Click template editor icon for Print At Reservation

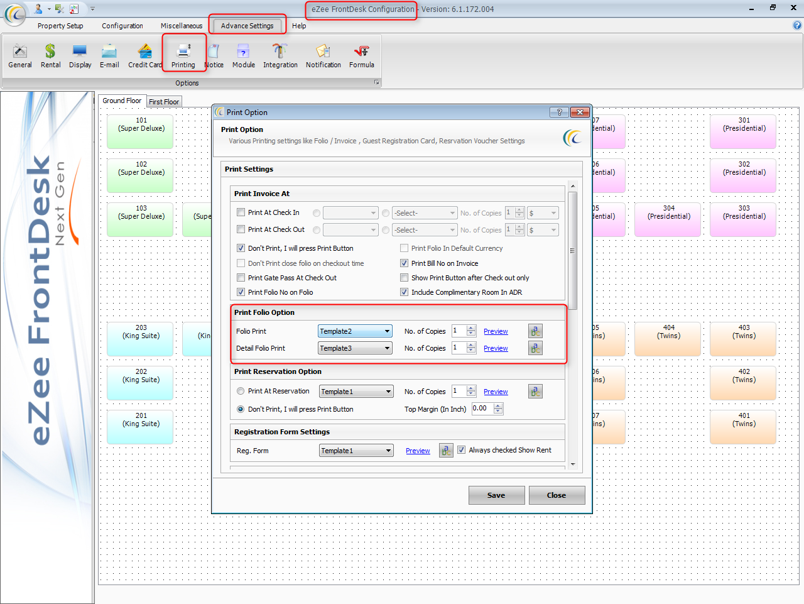pos(535,392)
